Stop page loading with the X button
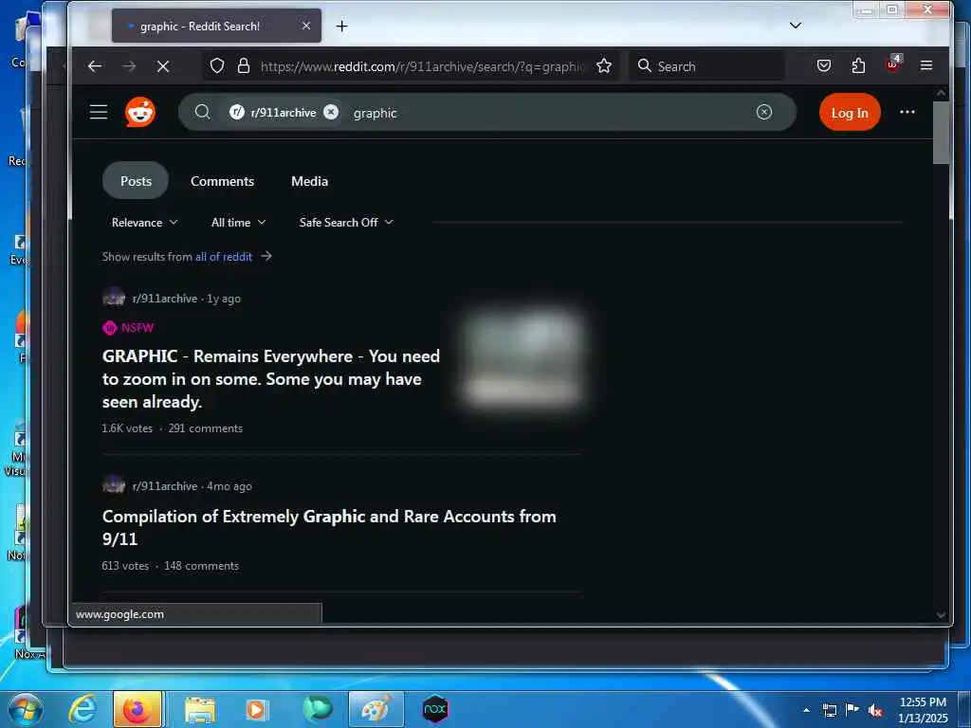The width and height of the screenshot is (971, 728). [x=163, y=65]
